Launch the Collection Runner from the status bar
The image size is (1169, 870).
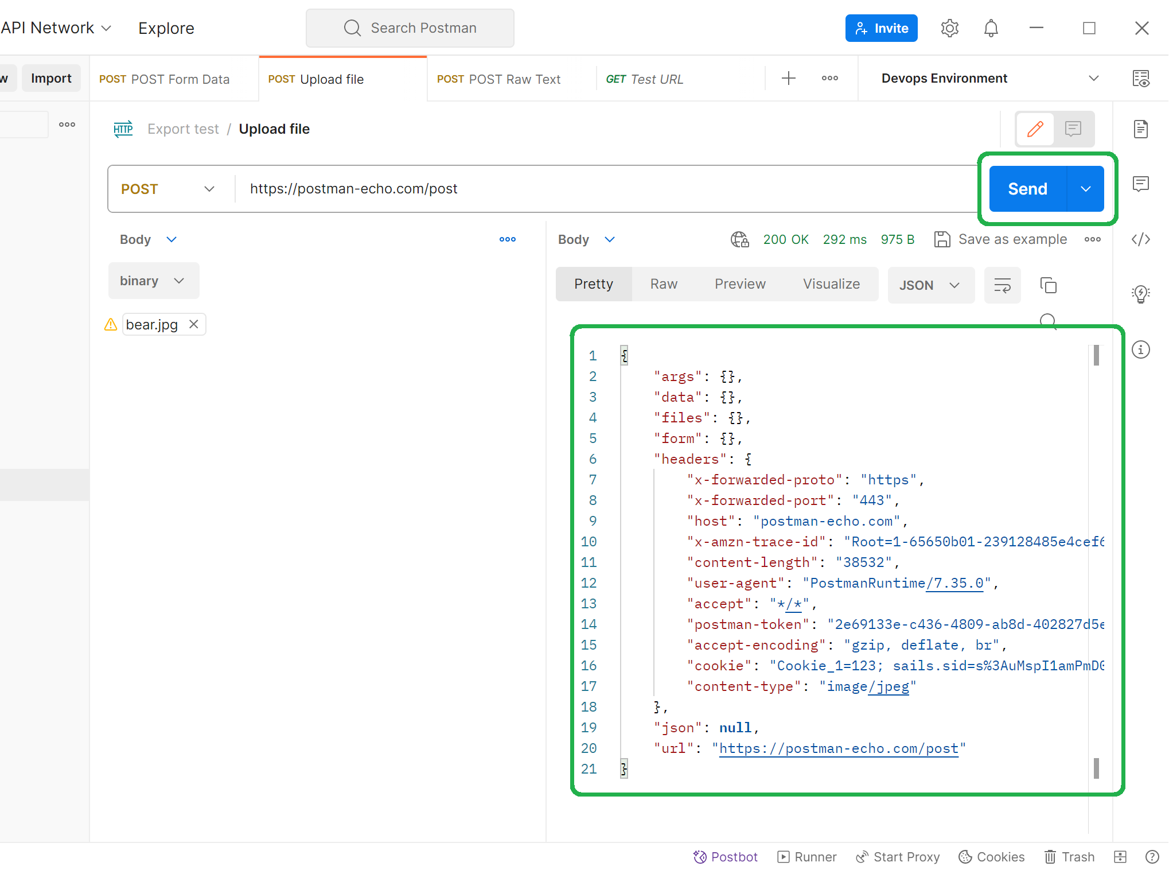806,856
